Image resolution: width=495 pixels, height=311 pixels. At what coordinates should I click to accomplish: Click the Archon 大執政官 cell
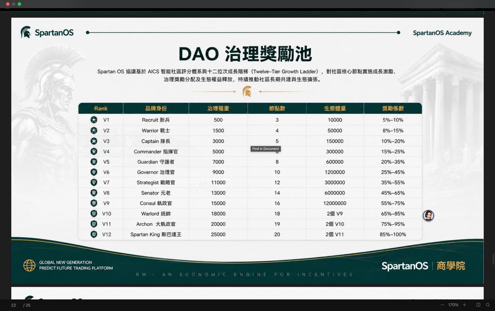coord(156,224)
